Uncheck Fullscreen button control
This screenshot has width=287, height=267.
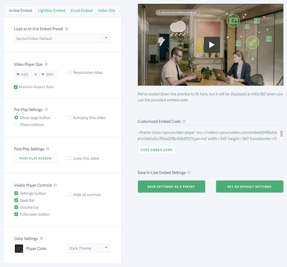[x=16, y=214]
